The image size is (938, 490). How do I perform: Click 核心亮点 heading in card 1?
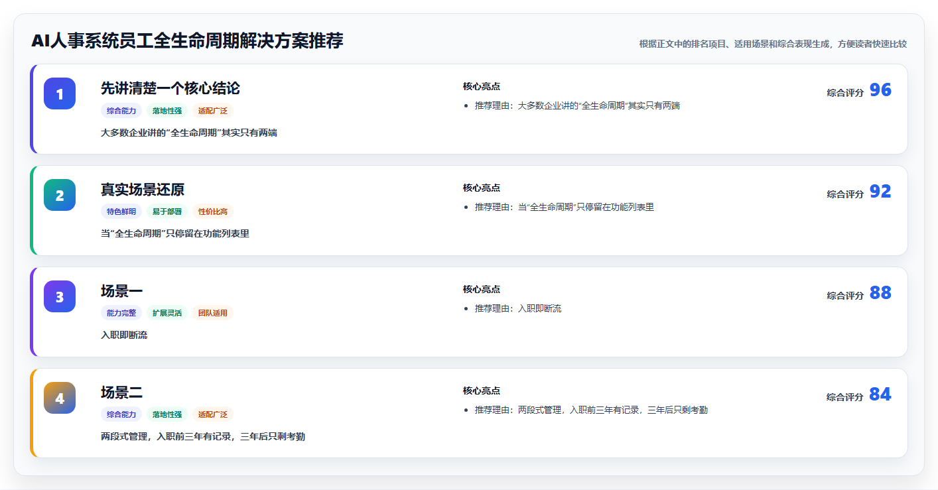point(482,86)
